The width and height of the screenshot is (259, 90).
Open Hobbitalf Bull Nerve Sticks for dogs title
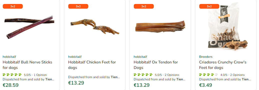(x=27, y=65)
